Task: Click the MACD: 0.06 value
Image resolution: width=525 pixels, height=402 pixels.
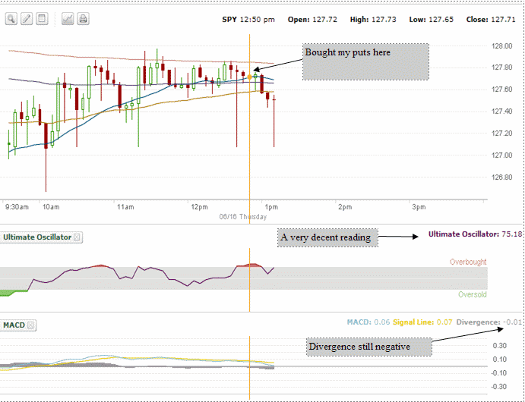Action: pyautogui.click(x=368, y=322)
